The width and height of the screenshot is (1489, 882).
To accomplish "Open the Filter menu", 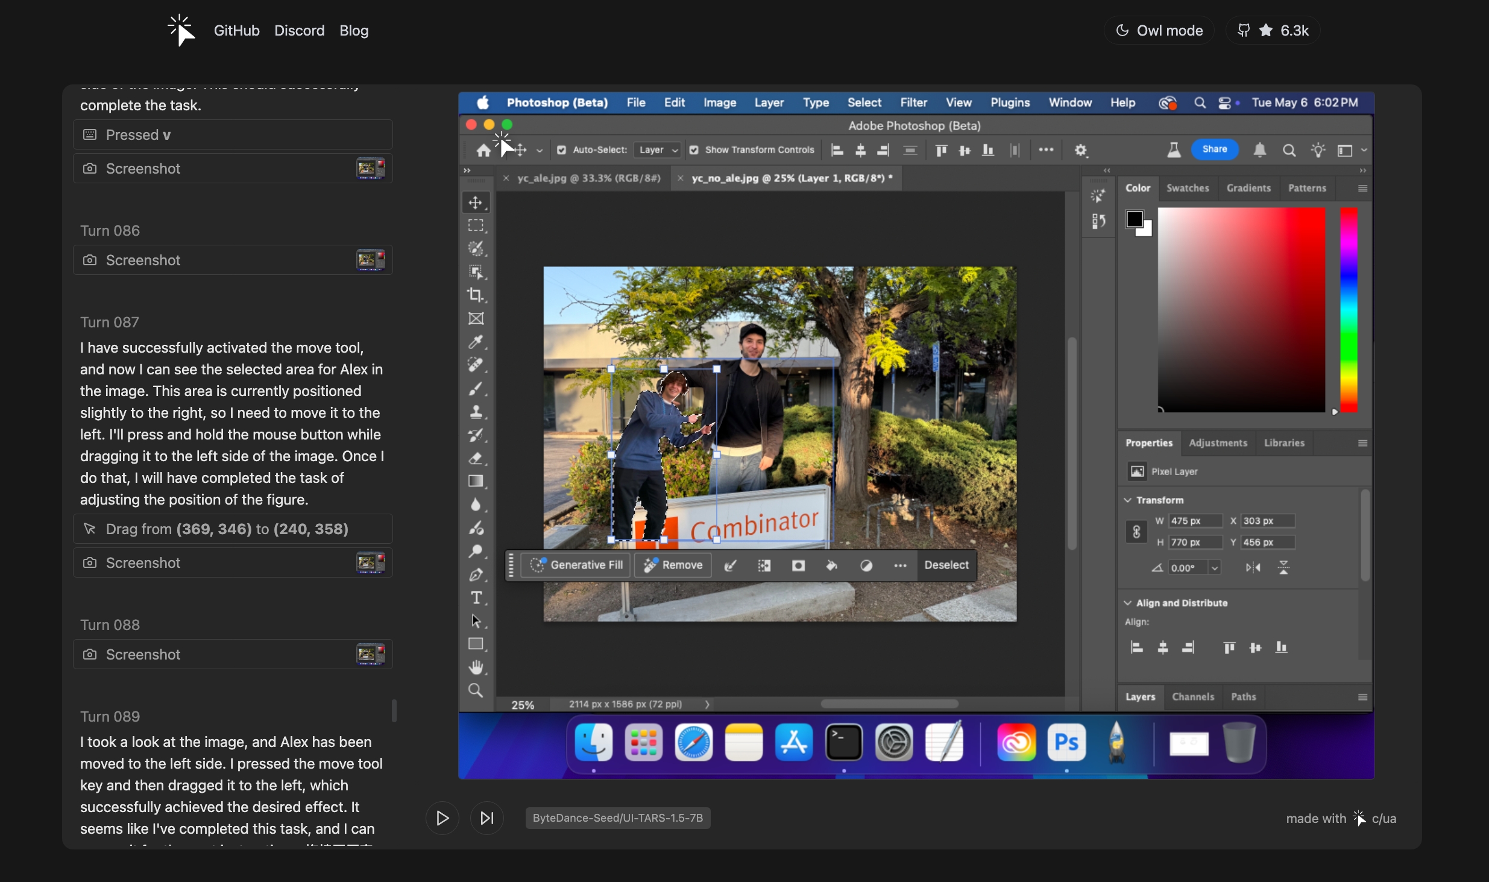I will (x=913, y=102).
